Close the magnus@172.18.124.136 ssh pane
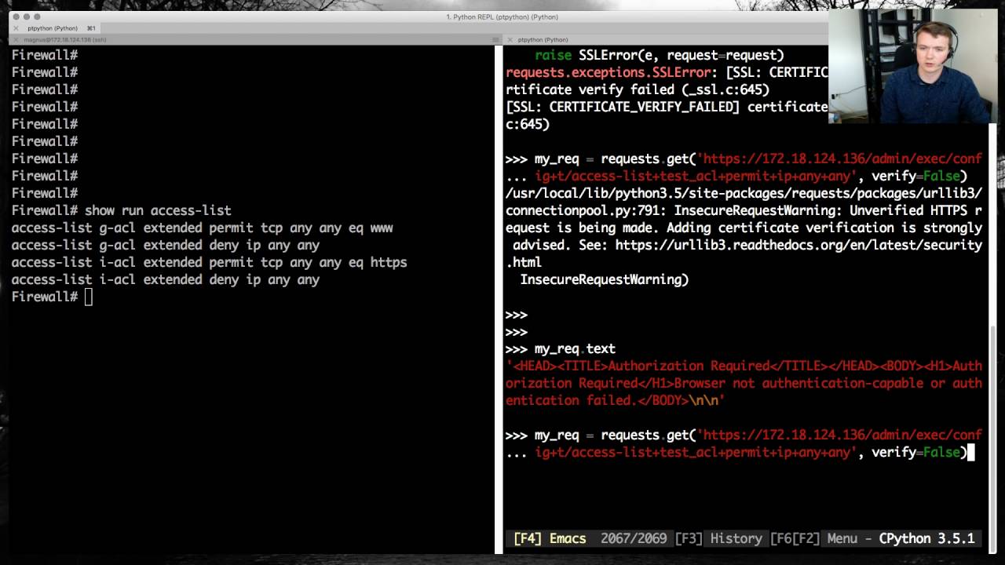Screen dimensions: 1005x565 point(16,39)
